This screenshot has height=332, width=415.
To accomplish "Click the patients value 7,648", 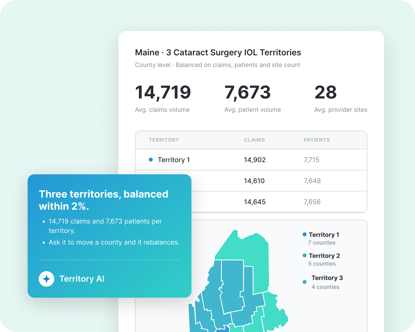I will 312,181.
